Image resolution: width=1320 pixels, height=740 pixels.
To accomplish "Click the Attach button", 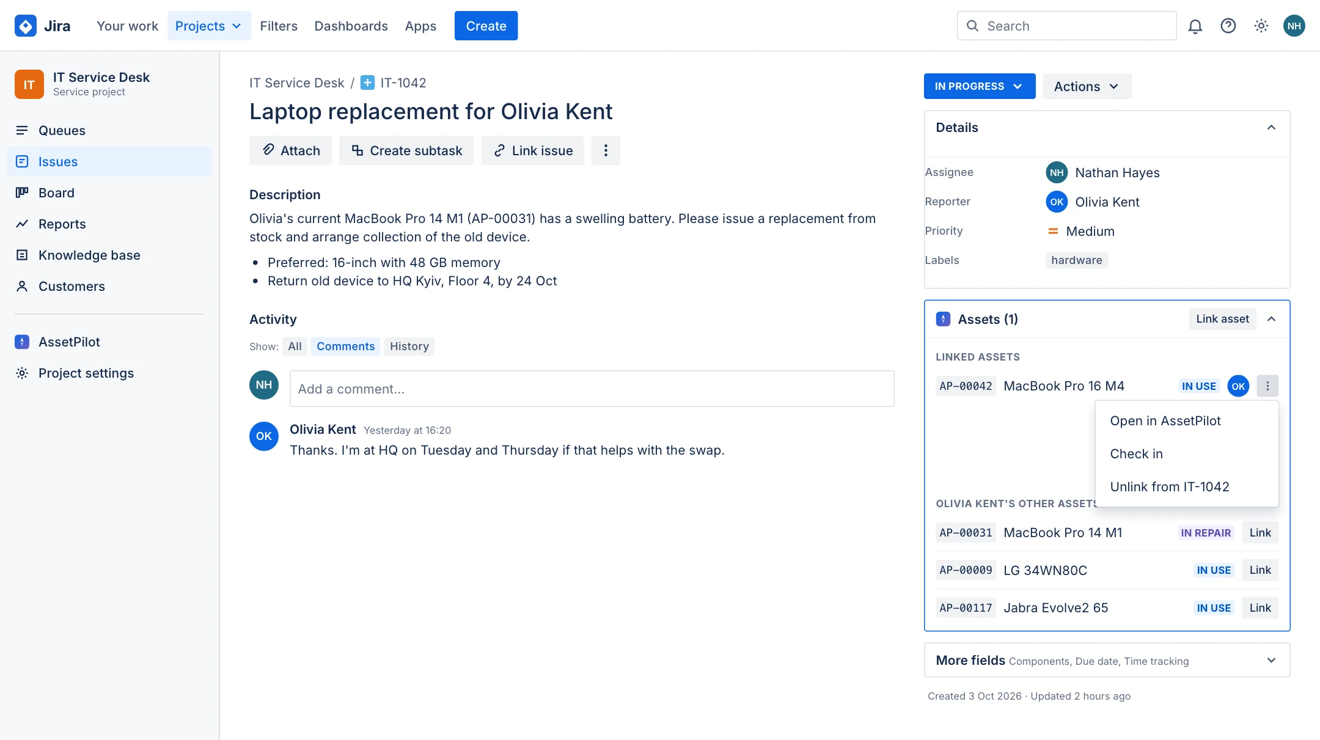I will coord(290,150).
